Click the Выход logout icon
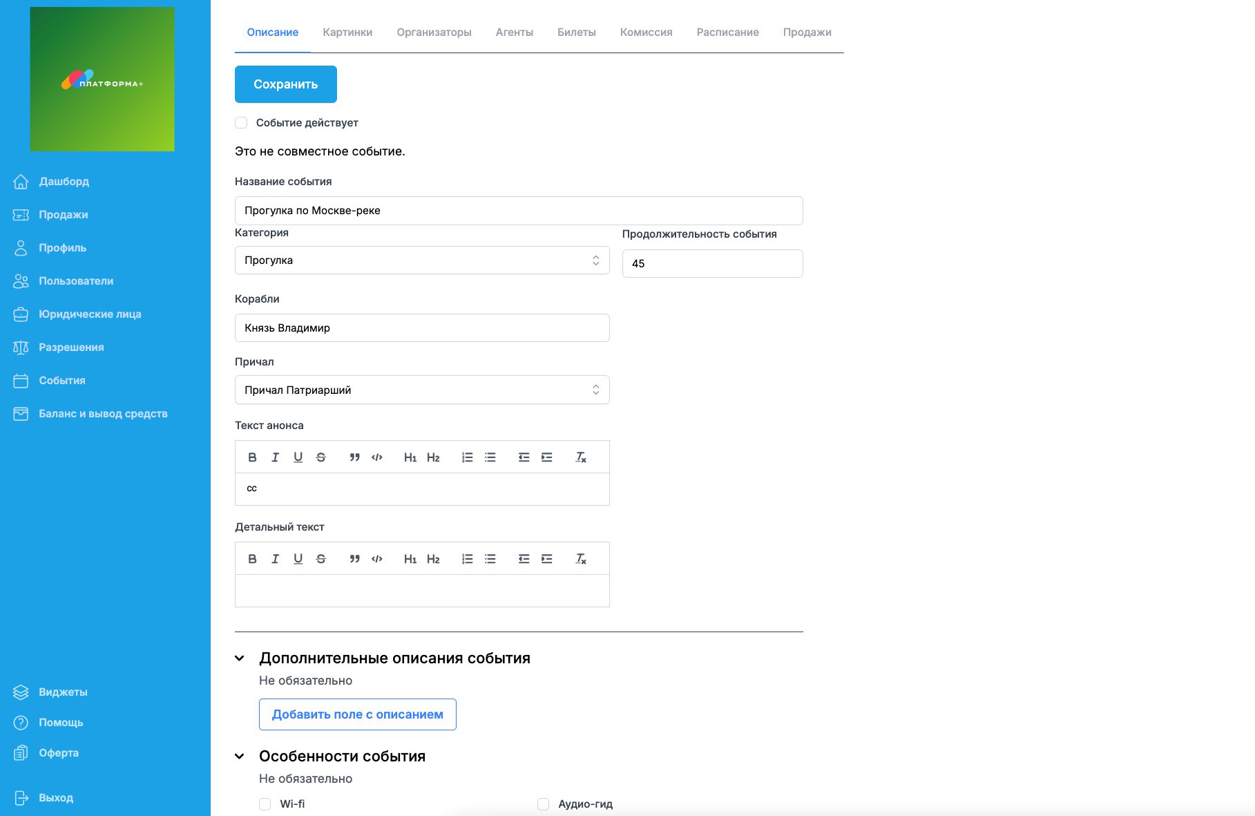Viewport: 1255px width, 816px height. (21, 798)
